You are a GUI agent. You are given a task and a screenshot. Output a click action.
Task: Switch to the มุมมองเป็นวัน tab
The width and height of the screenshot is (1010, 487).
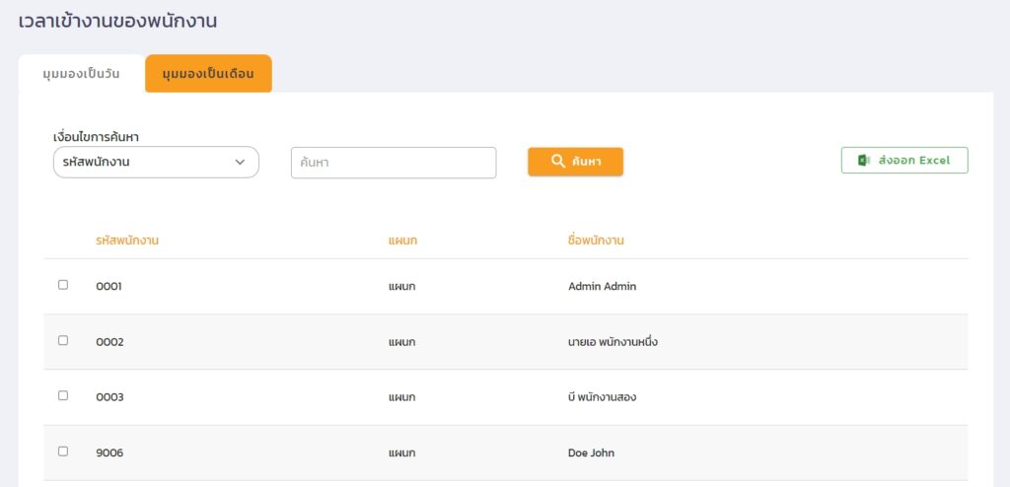tap(82, 74)
